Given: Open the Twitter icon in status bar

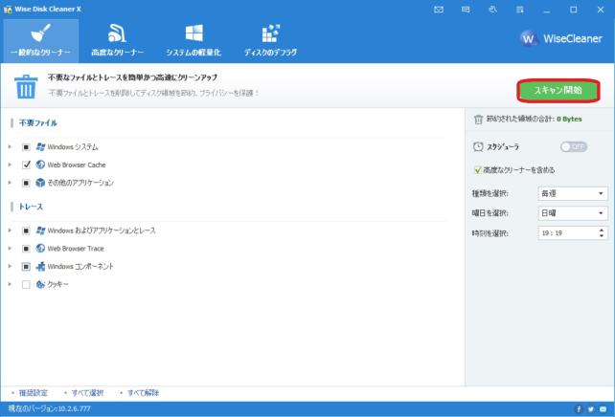Looking at the screenshot, I should pos(591,409).
